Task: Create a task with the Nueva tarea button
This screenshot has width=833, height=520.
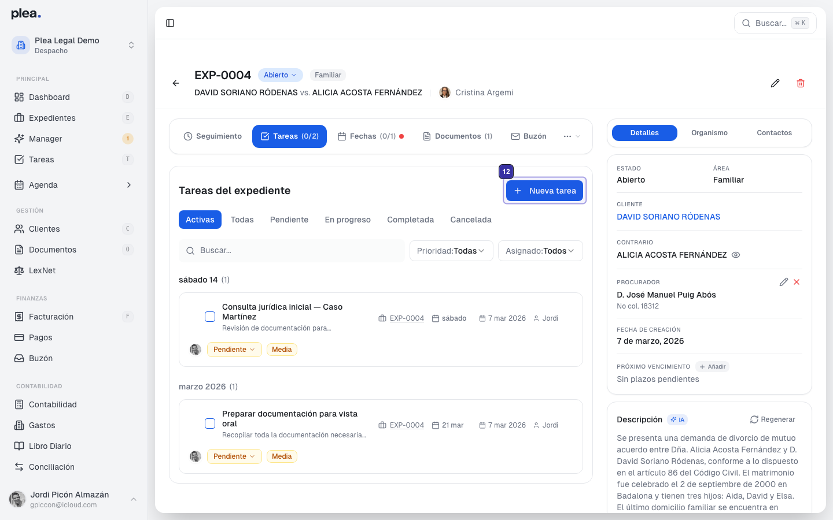Action: [544, 191]
